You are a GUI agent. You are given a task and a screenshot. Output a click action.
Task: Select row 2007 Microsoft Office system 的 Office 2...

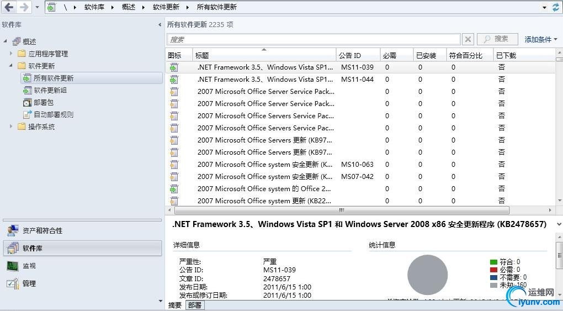tap(360, 189)
